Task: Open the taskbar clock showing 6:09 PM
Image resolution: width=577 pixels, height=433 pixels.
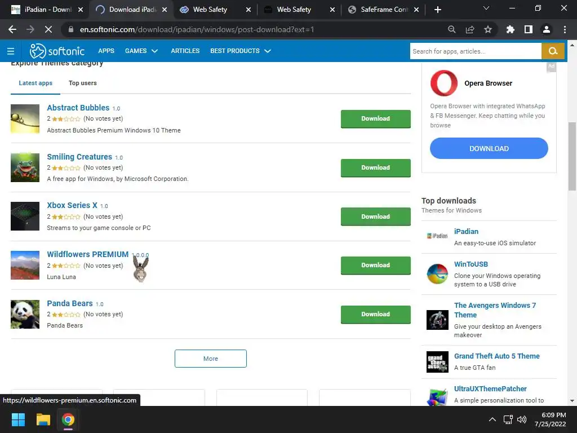Action: click(x=550, y=419)
